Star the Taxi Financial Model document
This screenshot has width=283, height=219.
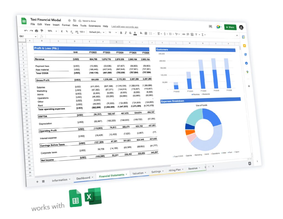69,20
